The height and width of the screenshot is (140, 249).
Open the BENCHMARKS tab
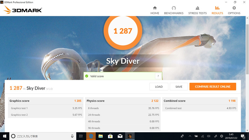pyautogui.click(x=174, y=10)
